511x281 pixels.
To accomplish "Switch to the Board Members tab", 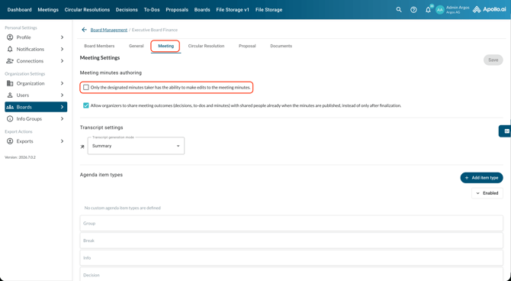I will 99,46.
